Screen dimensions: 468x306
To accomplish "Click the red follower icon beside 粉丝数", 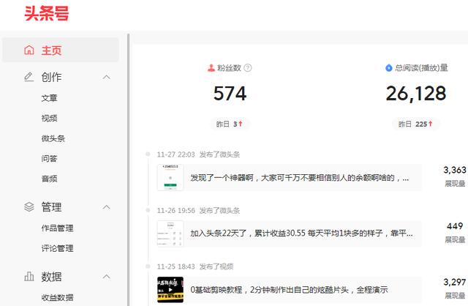I will click(x=211, y=68).
